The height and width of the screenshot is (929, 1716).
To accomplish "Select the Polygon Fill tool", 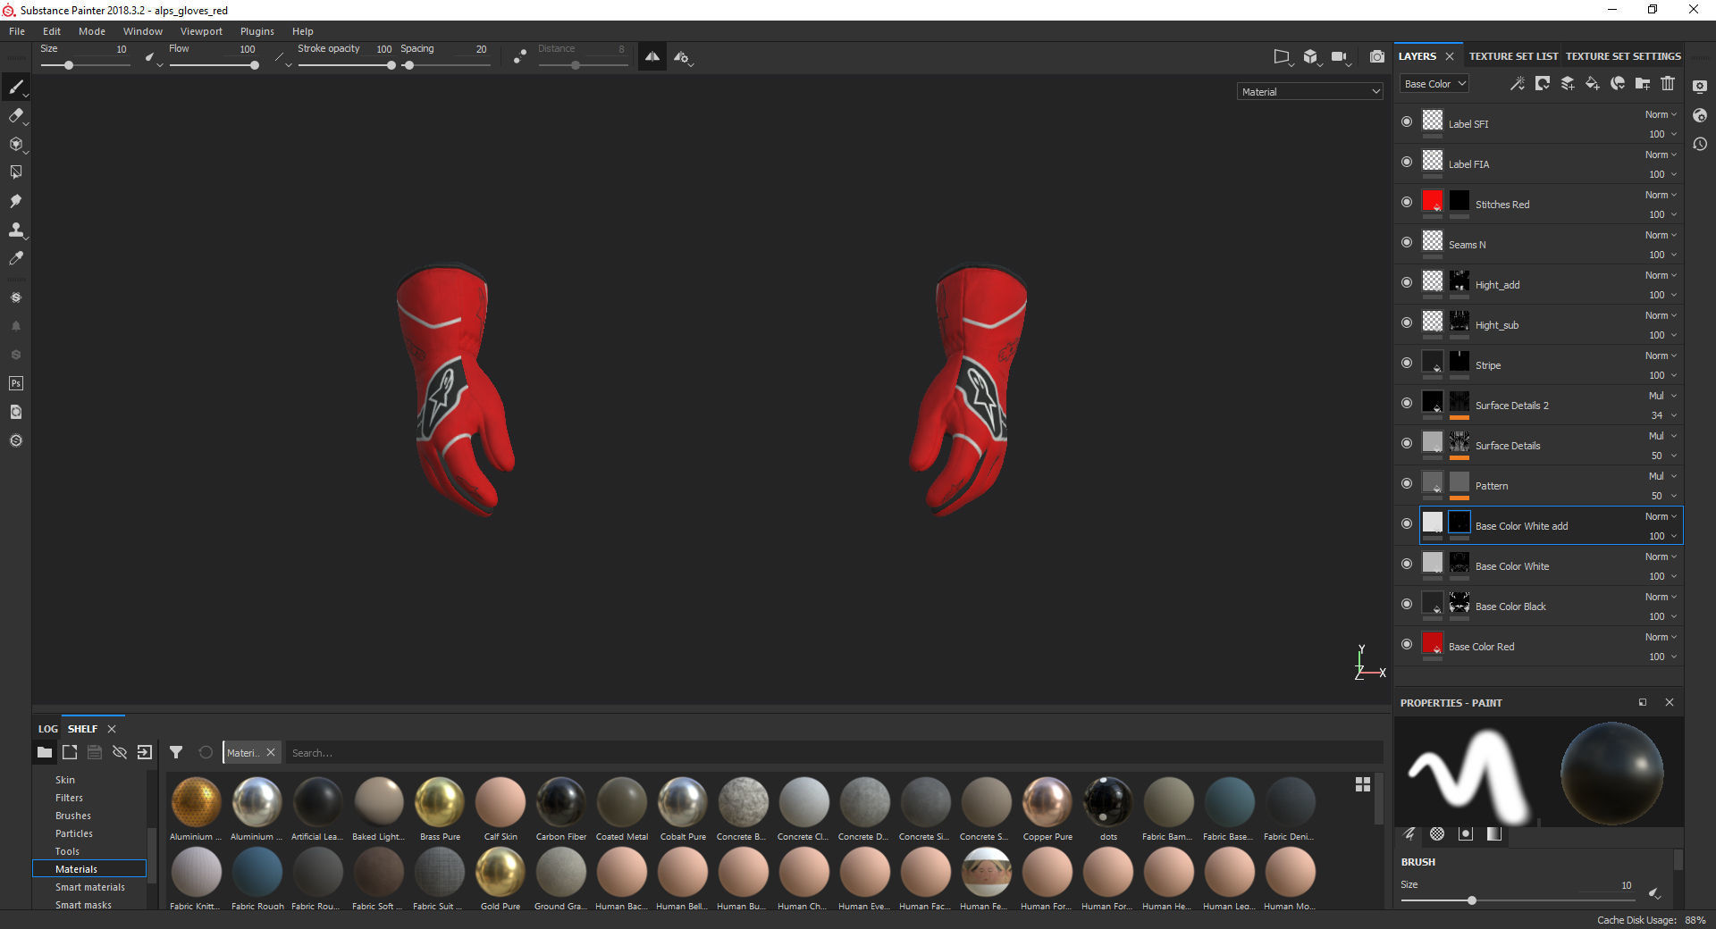I will [x=15, y=172].
